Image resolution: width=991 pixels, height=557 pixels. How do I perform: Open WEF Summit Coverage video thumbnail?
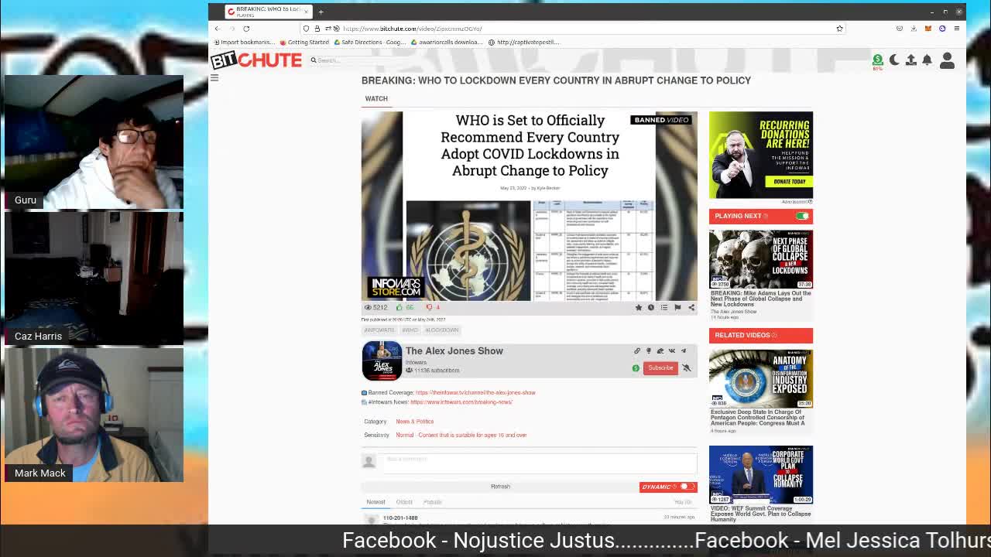(x=761, y=474)
